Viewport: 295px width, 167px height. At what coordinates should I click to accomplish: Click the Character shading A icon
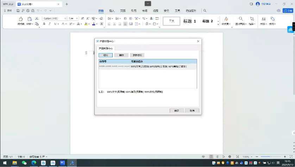click(x=101, y=24)
